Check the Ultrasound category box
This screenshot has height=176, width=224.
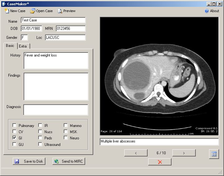point(40,144)
